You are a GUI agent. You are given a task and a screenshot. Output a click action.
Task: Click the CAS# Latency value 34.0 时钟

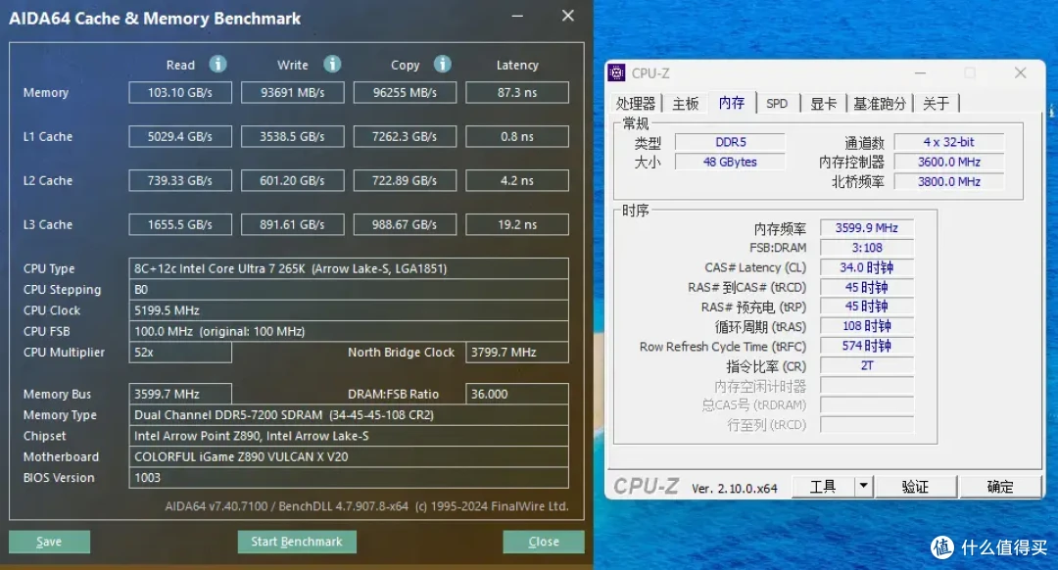(867, 267)
